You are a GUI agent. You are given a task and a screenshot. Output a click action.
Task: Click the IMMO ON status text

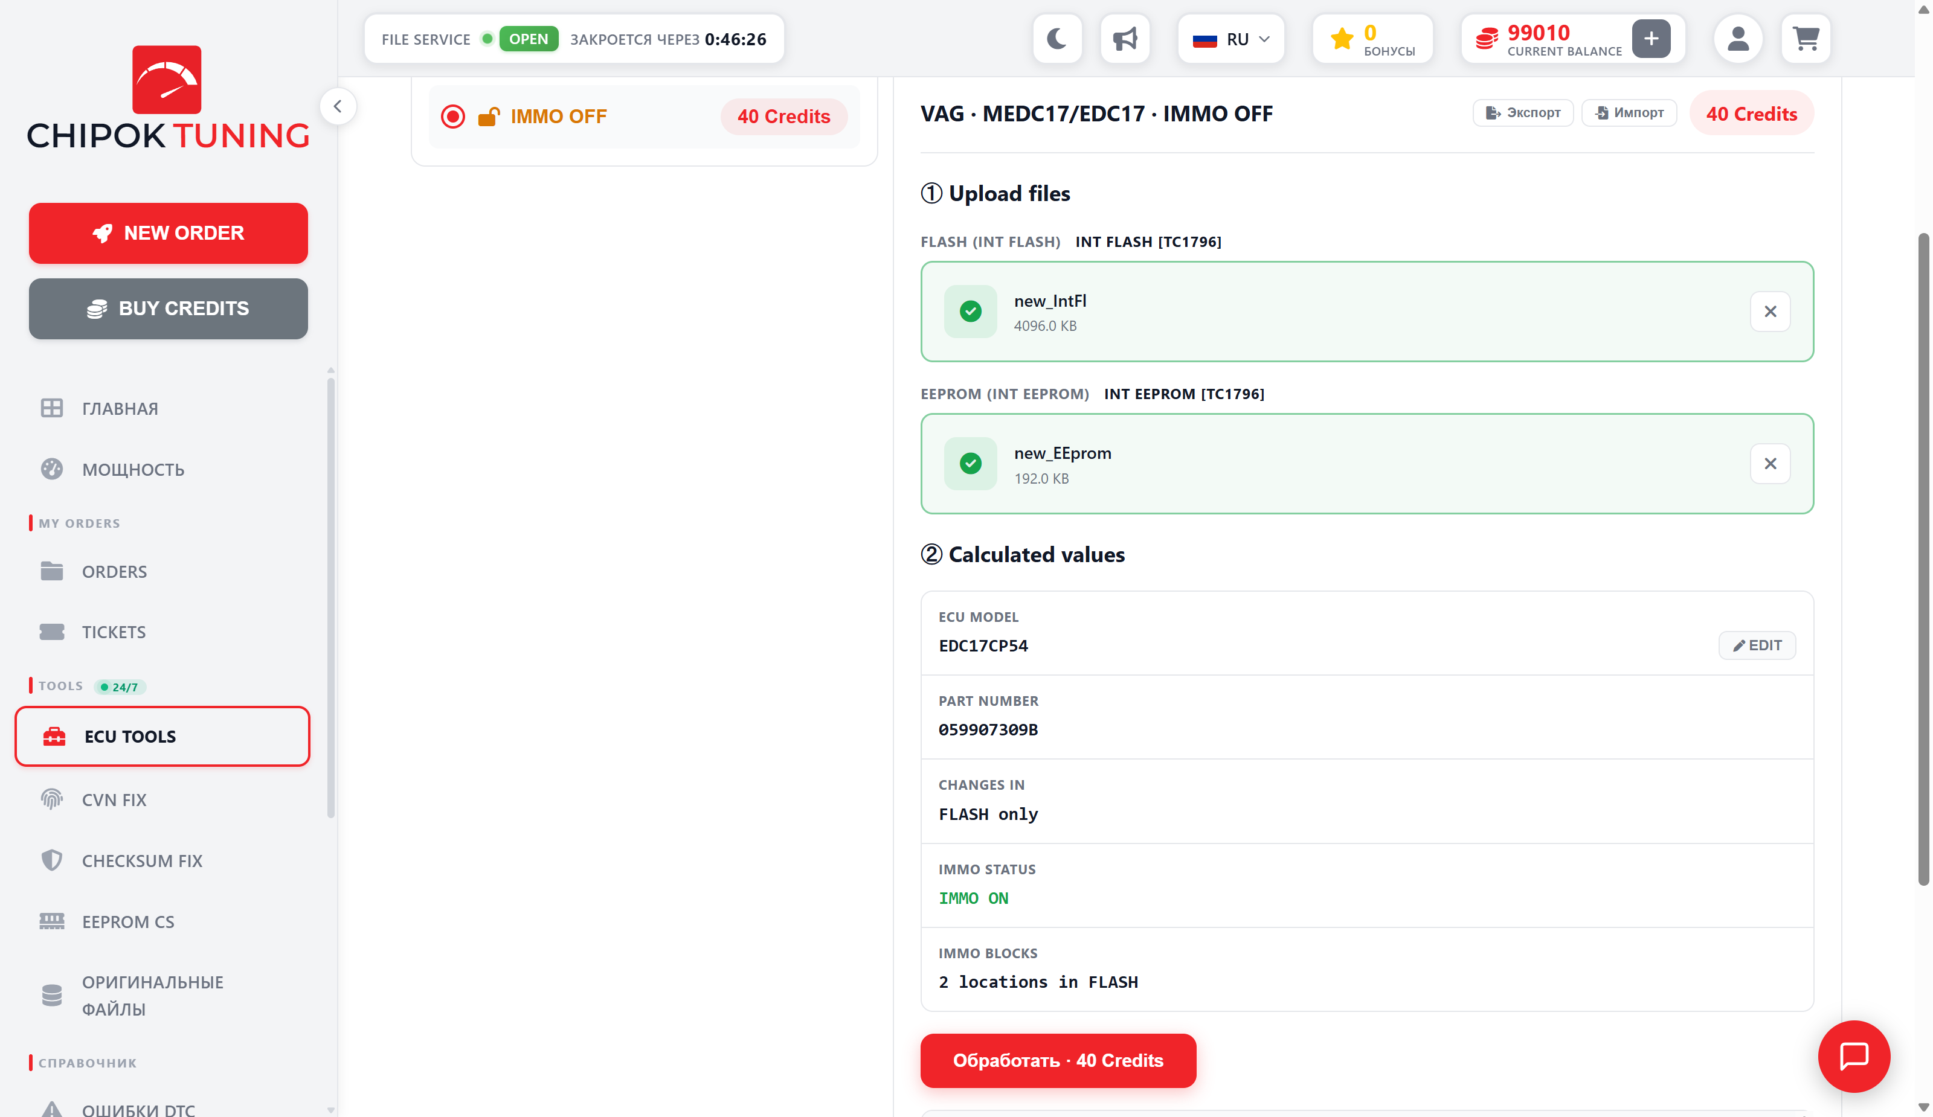973,898
